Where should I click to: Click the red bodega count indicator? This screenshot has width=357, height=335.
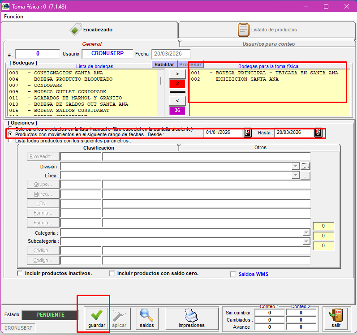[x=177, y=83]
